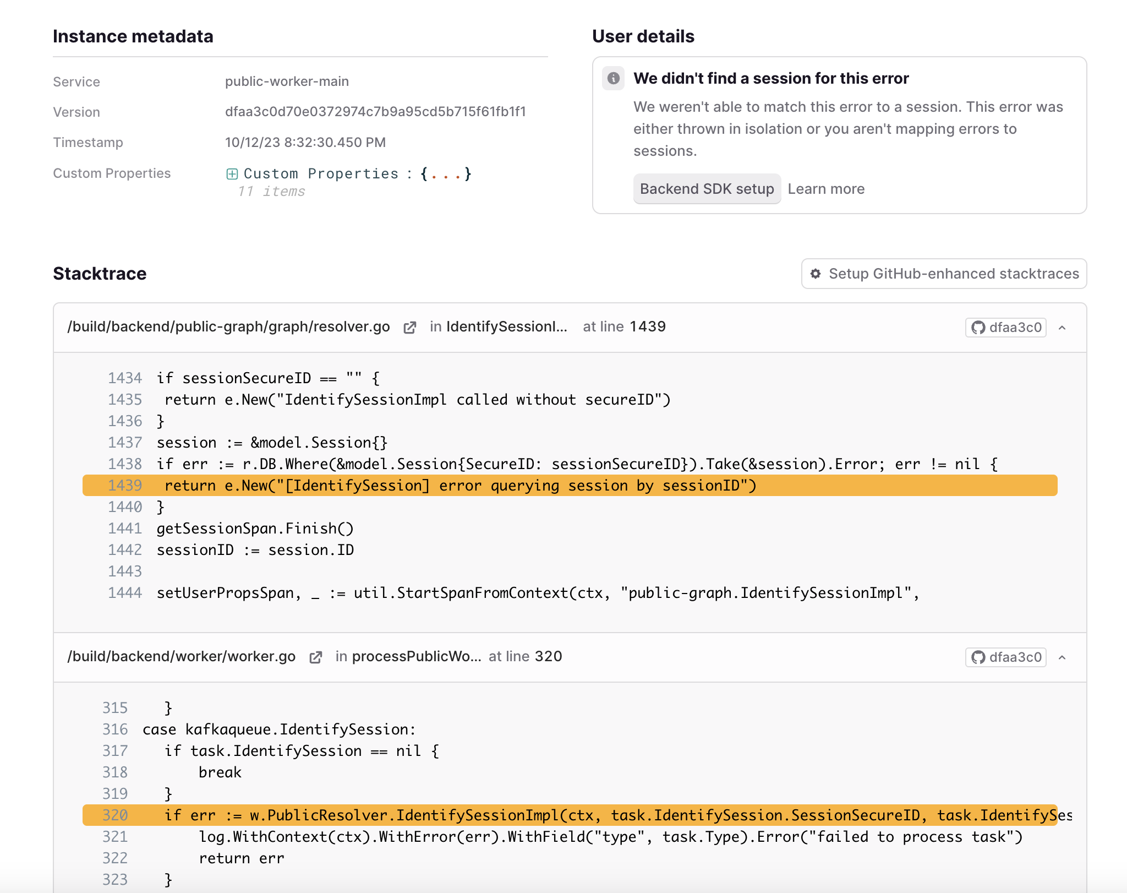Collapse the resolver.go stack frame chevron
This screenshot has width=1127, height=893.
click(x=1062, y=328)
